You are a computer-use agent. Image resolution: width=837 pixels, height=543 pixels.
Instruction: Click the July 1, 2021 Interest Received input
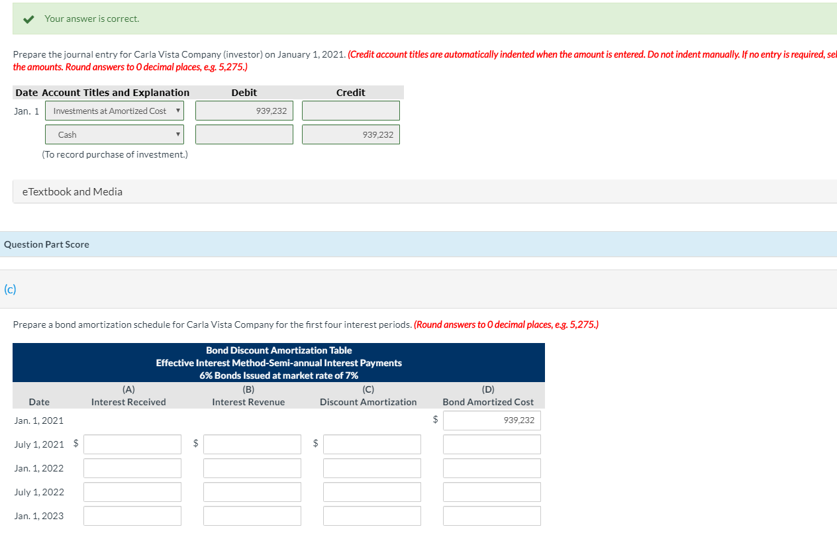(x=132, y=444)
